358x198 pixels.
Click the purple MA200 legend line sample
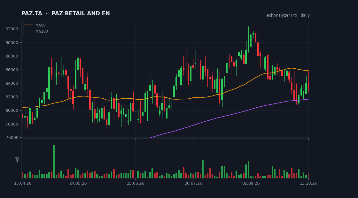pos(28,31)
